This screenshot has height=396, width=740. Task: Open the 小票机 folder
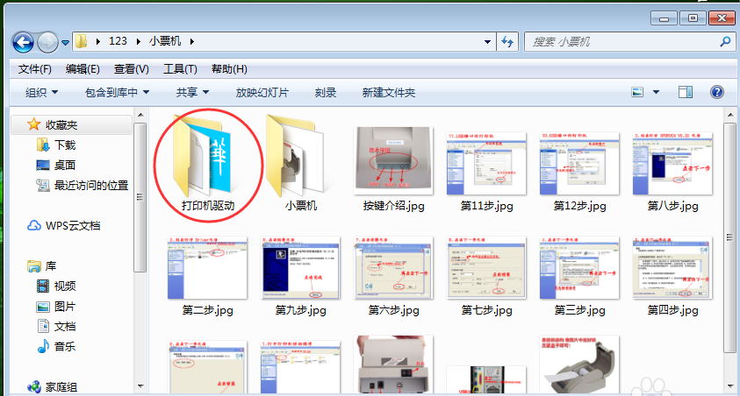301,159
